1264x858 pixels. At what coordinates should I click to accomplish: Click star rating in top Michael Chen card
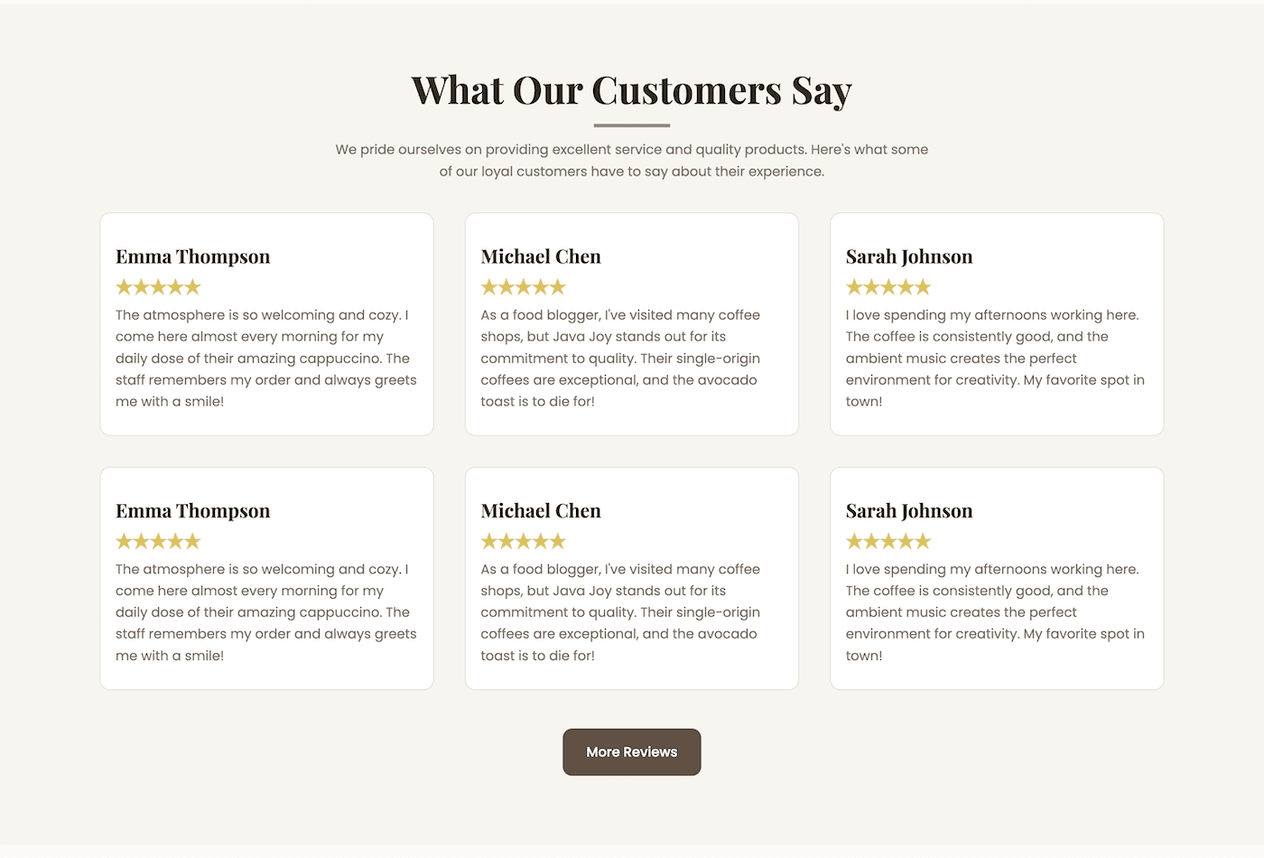click(524, 287)
